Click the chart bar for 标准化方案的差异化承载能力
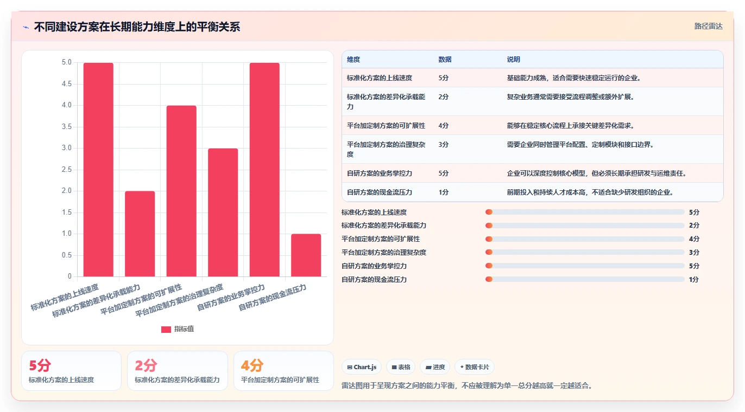745x412 pixels. 140,234
